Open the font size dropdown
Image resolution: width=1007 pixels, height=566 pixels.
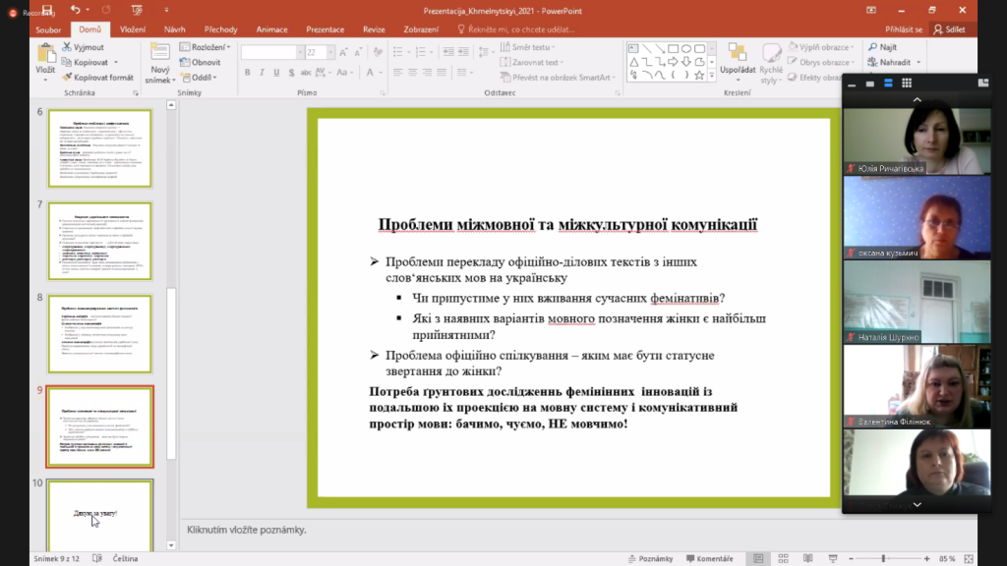coord(330,52)
